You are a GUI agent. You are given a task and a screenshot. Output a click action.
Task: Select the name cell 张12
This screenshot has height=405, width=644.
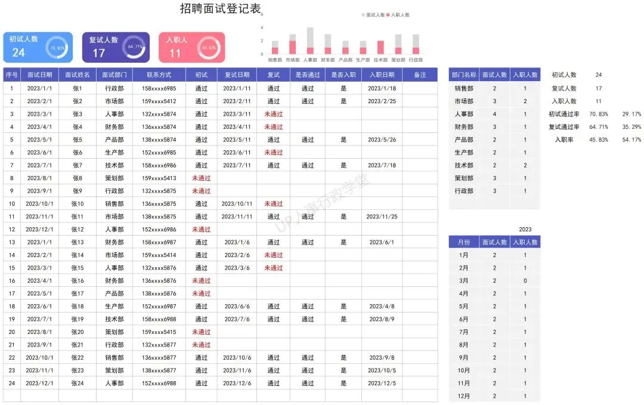pos(77,229)
